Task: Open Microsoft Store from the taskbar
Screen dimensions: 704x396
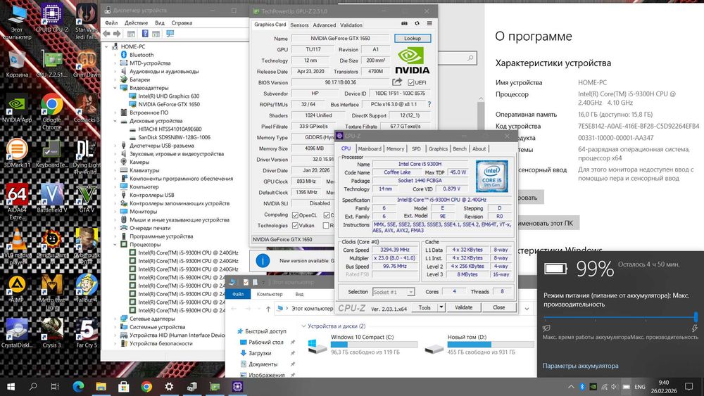Action: [123, 386]
